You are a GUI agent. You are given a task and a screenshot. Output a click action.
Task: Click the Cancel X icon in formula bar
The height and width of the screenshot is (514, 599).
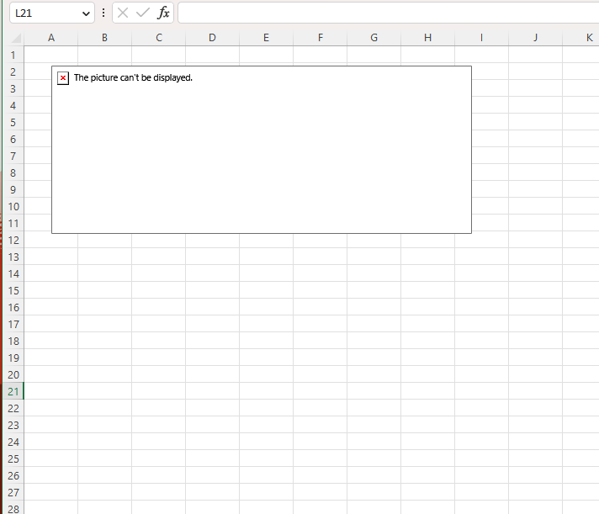(123, 13)
